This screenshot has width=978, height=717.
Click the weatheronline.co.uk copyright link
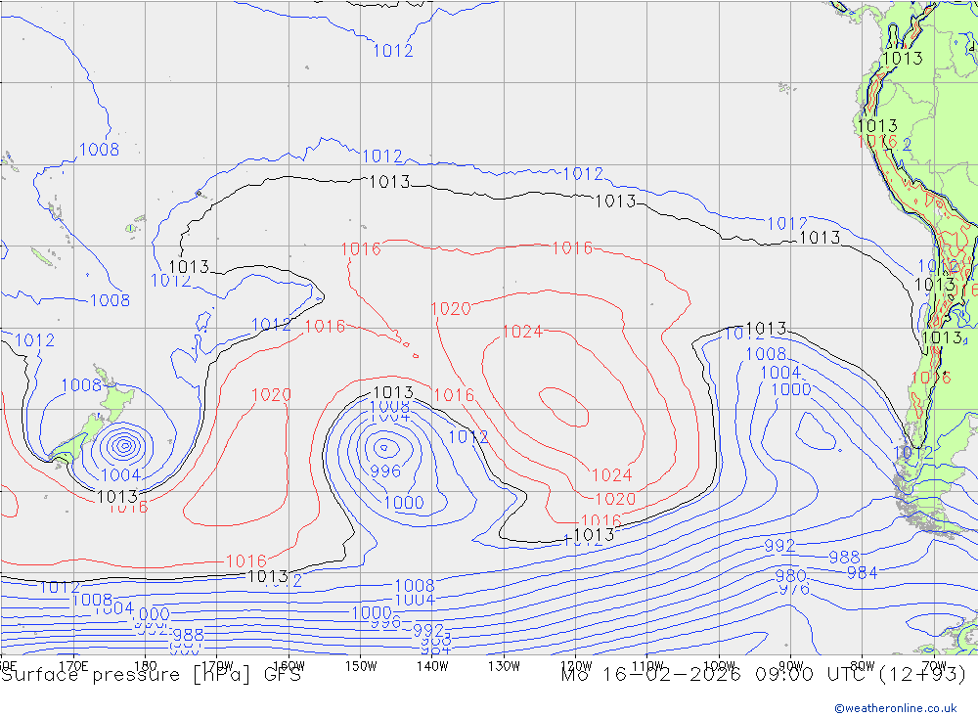point(896,708)
